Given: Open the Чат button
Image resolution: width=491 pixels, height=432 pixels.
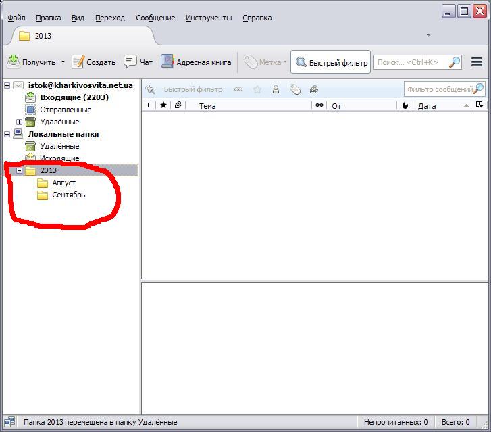Looking at the screenshot, I should tap(138, 62).
